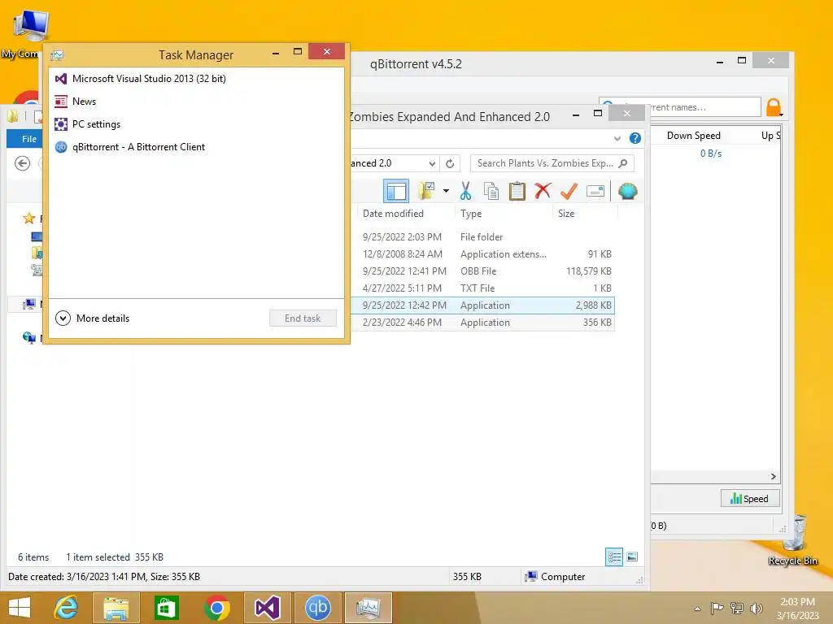Click the Rename icon in Explorer toolbar
This screenshot has width=833, height=624.
coord(595,191)
